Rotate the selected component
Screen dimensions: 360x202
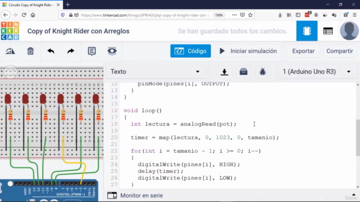pyautogui.click(x=10, y=51)
